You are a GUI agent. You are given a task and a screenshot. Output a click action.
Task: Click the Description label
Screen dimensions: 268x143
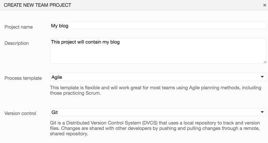coord(17,43)
